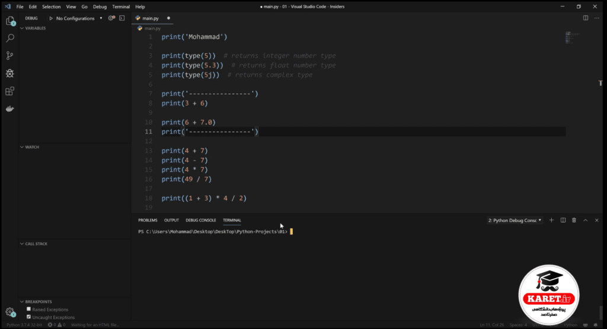Add a new terminal with plus icon

coord(551,220)
